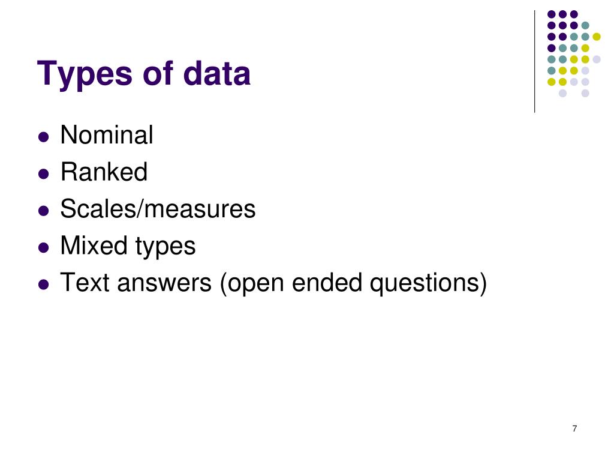614x461 pixels.
Task: Click the rightmost yellow dot in decoration
Action: (x=597, y=37)
